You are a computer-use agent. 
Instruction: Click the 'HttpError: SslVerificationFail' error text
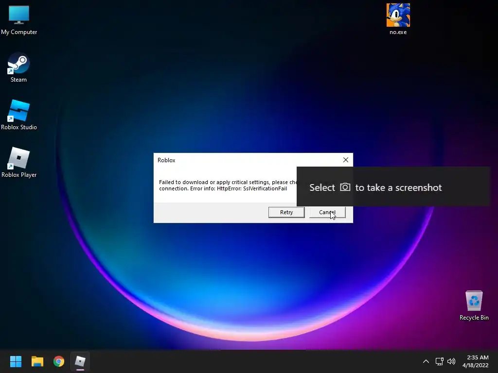(252, 188)
